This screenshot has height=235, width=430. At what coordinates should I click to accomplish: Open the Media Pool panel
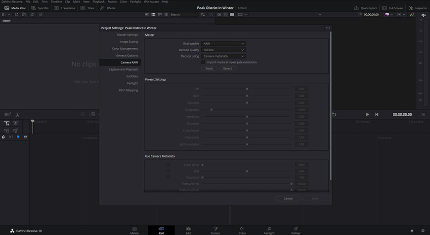[15, 8]
